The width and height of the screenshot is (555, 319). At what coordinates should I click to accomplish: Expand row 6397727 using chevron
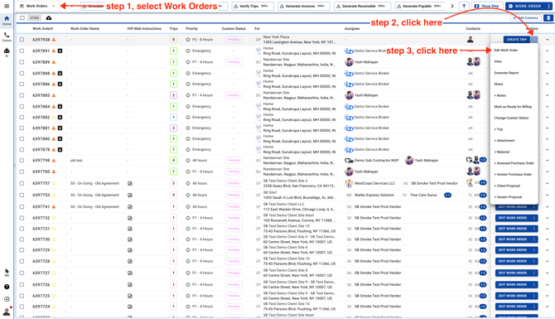(x=548, y=273)
